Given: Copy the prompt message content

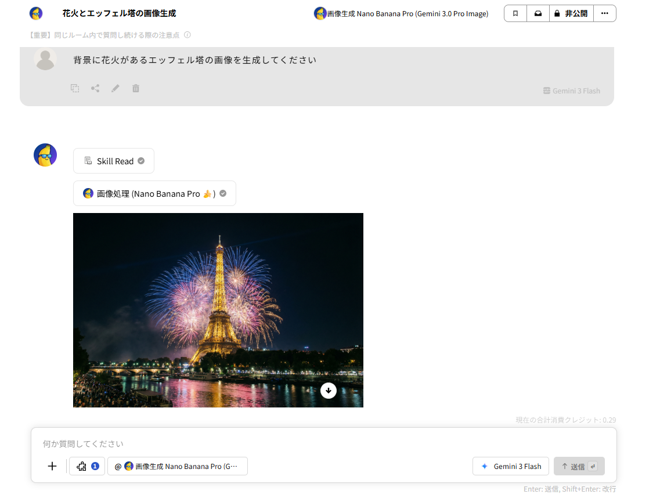Looking at the screenshot, I should [x=75, y=88].
